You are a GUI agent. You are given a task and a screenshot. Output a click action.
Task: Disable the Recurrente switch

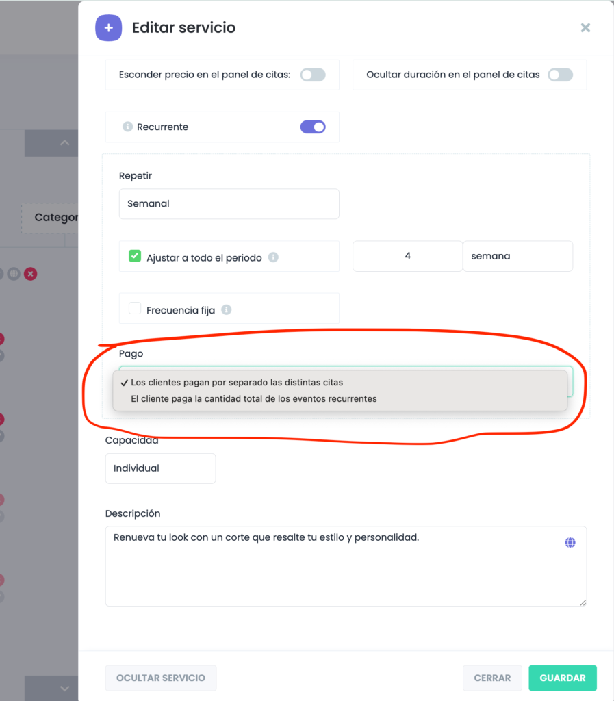click(313, 127)
